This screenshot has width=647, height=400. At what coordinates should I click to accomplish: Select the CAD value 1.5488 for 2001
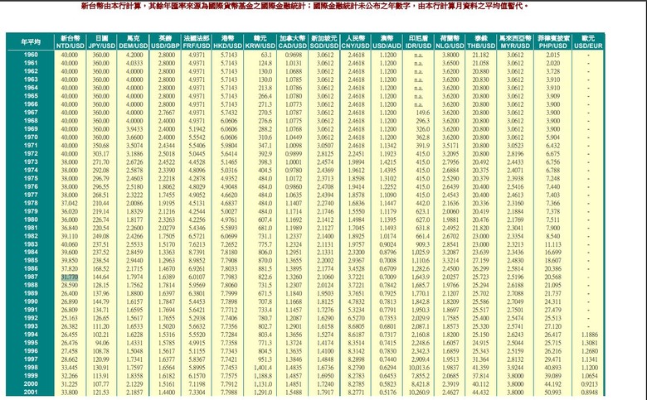pos(294,393)
